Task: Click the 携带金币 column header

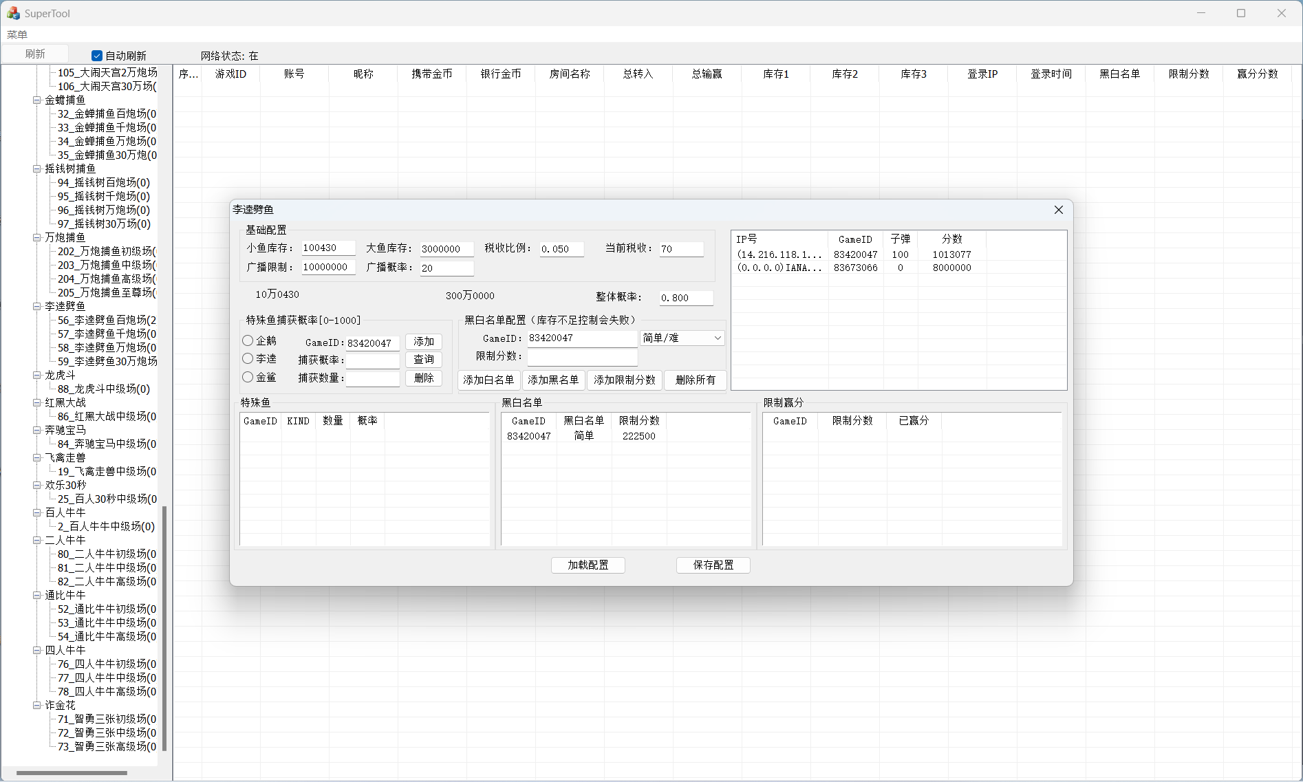Action: pyautogui.click(x=431, y=74)
